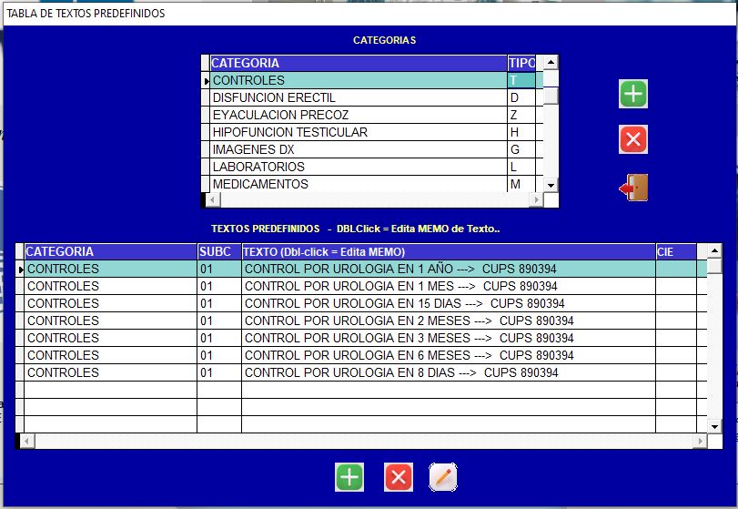Click texts grid scroll down arrow
The width and height of the screenshot is (738, 509).
(714, 427)
